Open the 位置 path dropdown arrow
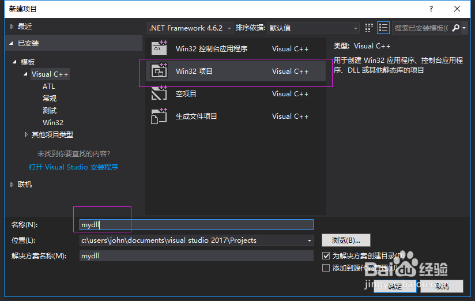The height and width of the screenshot is (301, 475). 310,240
